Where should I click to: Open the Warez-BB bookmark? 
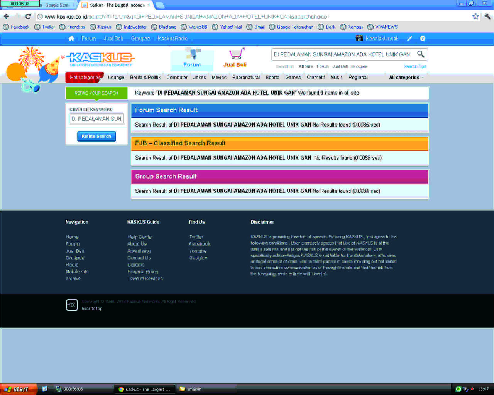pyautogui.click(x=194, y=27)
